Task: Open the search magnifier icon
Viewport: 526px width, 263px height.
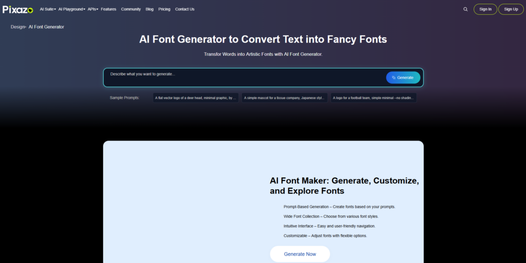Action: tap(465, 9)
